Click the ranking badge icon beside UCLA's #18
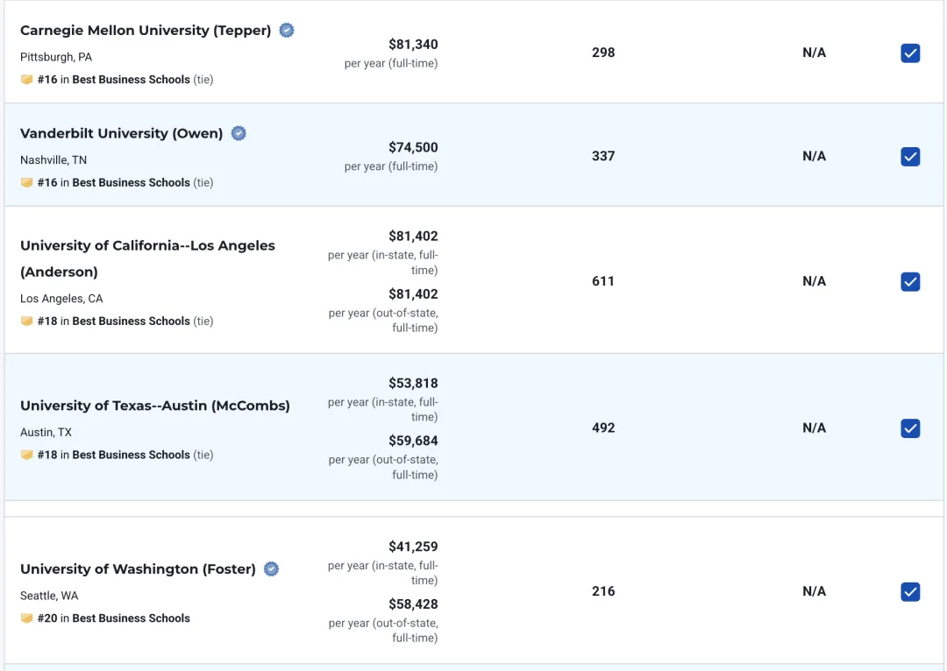The height and width of the screenshot is (671, 947). (27, 321)
